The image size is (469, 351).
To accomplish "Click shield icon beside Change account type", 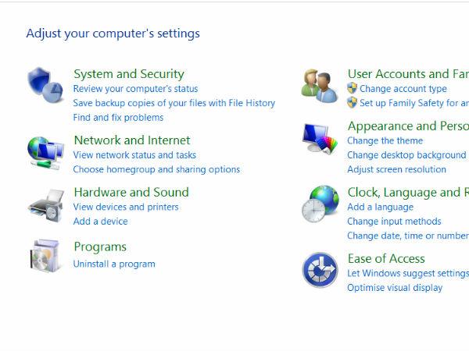I will (353, 89).
